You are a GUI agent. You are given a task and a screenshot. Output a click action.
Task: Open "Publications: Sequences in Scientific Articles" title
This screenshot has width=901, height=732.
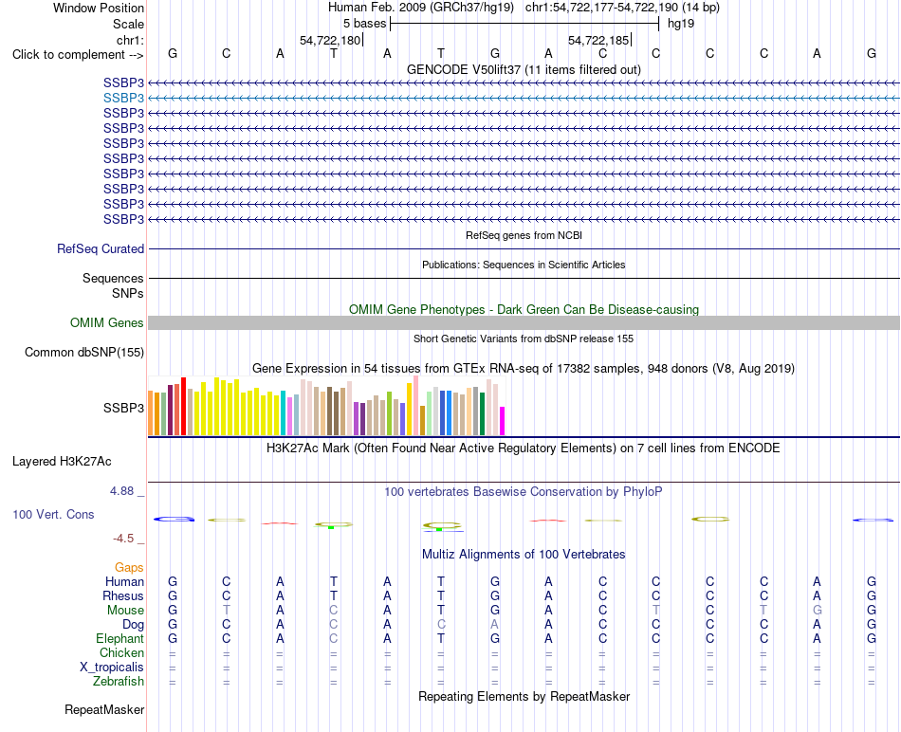tap(524, 265)
